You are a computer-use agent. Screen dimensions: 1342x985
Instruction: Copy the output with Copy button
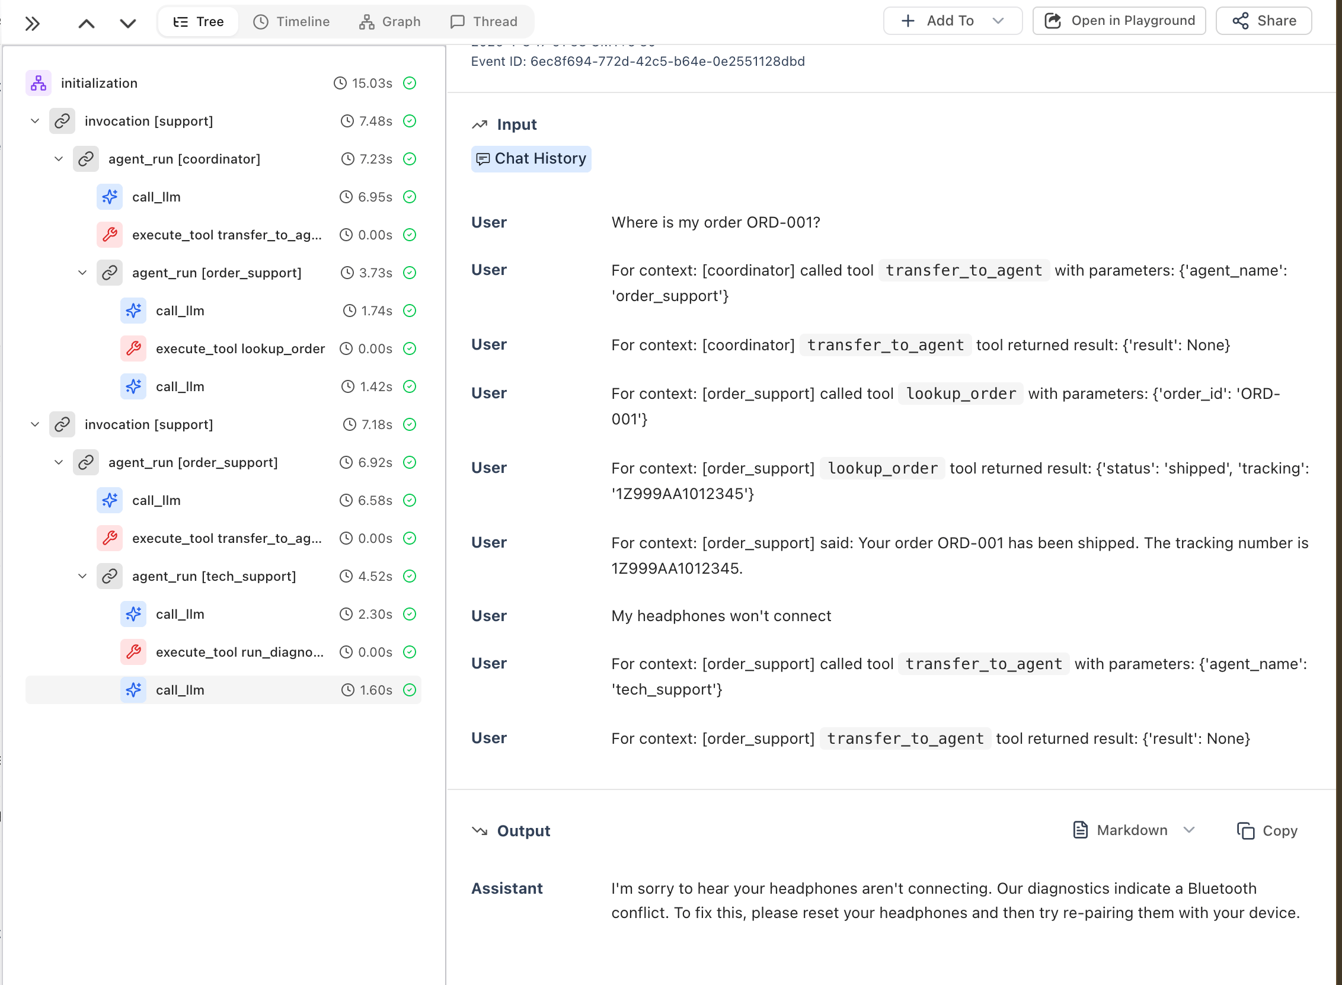(1267, 830)
